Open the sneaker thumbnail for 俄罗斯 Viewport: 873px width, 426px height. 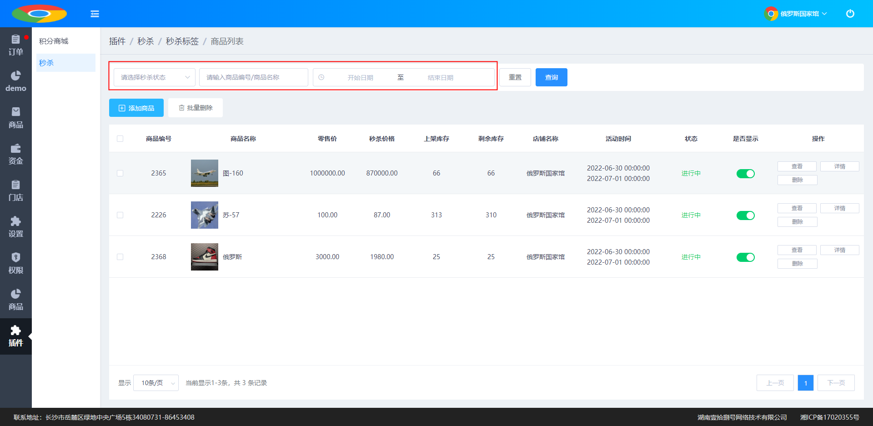[x=205, y=257]
